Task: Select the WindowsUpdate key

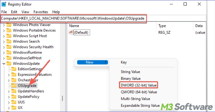Action: click(x=26, y=64)
